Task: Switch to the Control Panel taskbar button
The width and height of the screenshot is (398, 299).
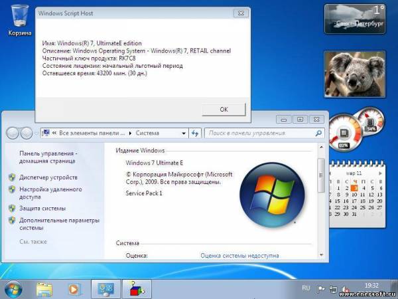Action: [x=105, y=290]
